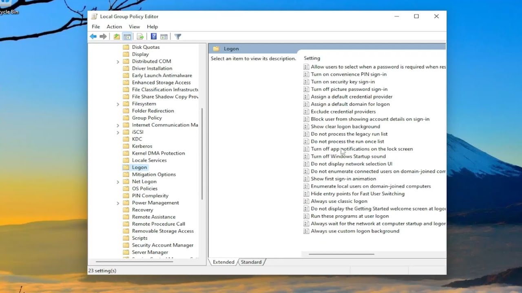Select Do not process the legacy run list
The width and height of the screenshot is (522, 293).
click(349, 134)
